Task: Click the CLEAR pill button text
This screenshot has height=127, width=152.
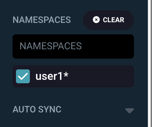Action: pyautogui.click(x=113, y=20)
